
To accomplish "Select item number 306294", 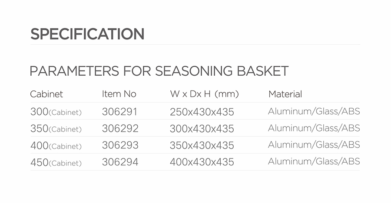I will coord(120,162).
